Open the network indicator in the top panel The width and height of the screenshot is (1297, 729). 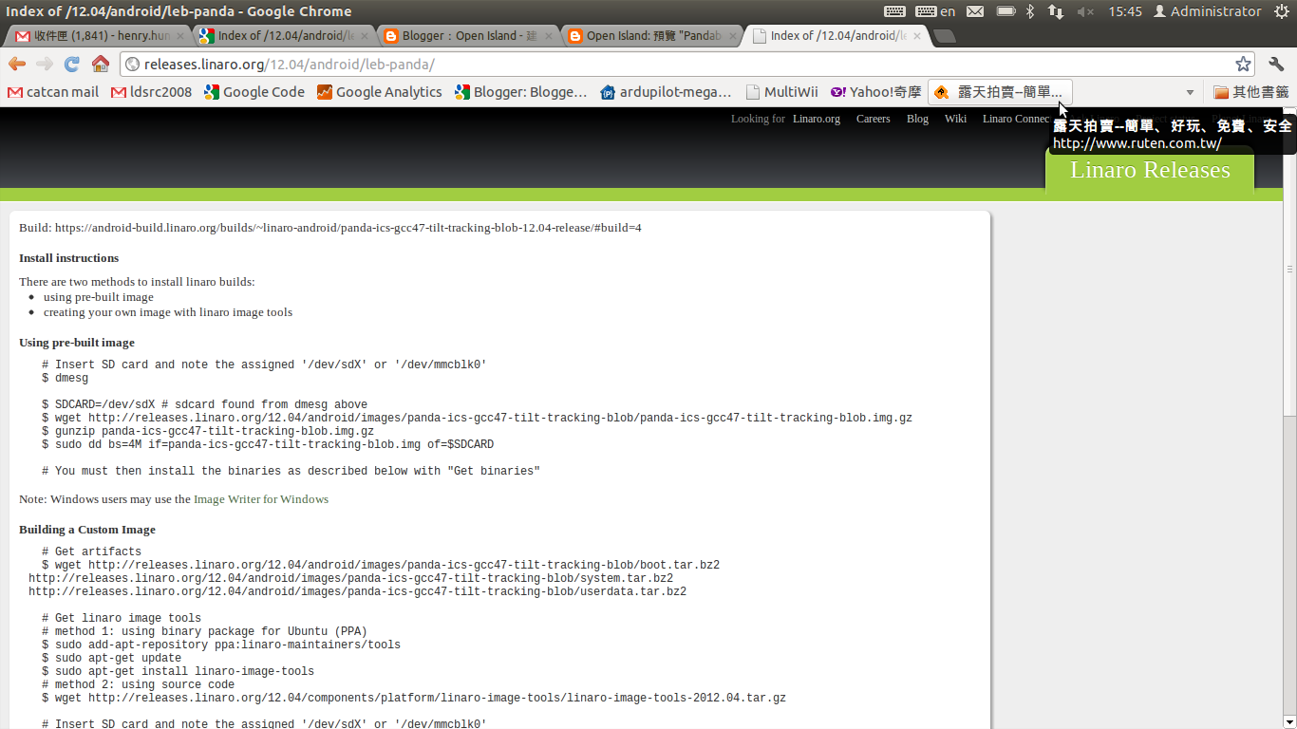point(1056,11)
